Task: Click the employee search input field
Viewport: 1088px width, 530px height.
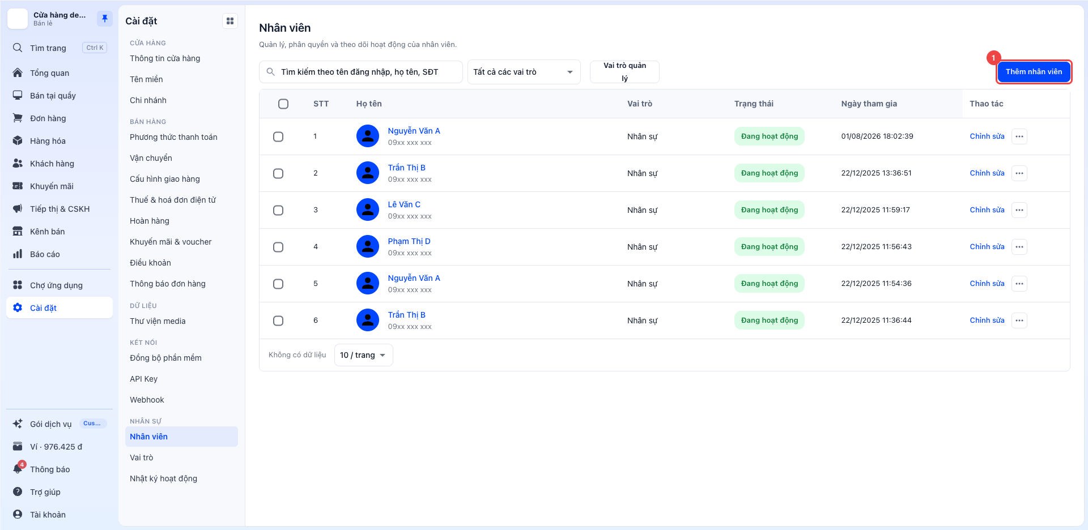Action: [361, 72]
